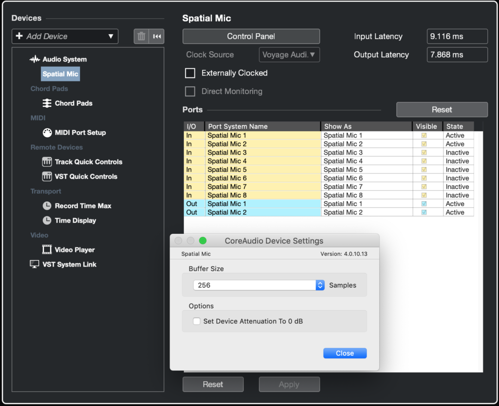Select Track Quick Controls entry
This screenshot has height=406, width=499.
pos(89,162)
